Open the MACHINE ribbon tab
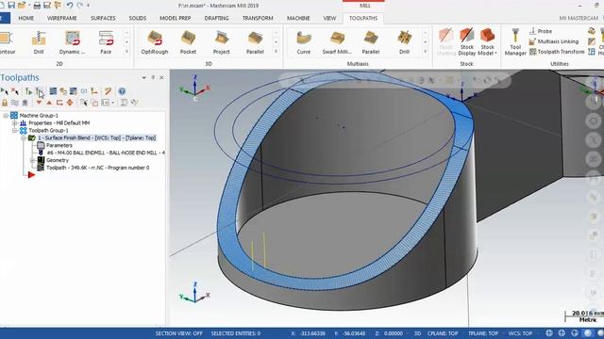 tap(298, 18)
